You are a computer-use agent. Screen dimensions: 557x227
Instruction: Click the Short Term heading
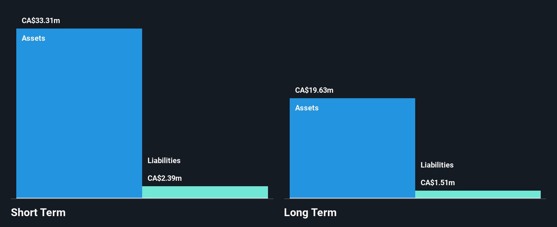click(x=38, y=212)
